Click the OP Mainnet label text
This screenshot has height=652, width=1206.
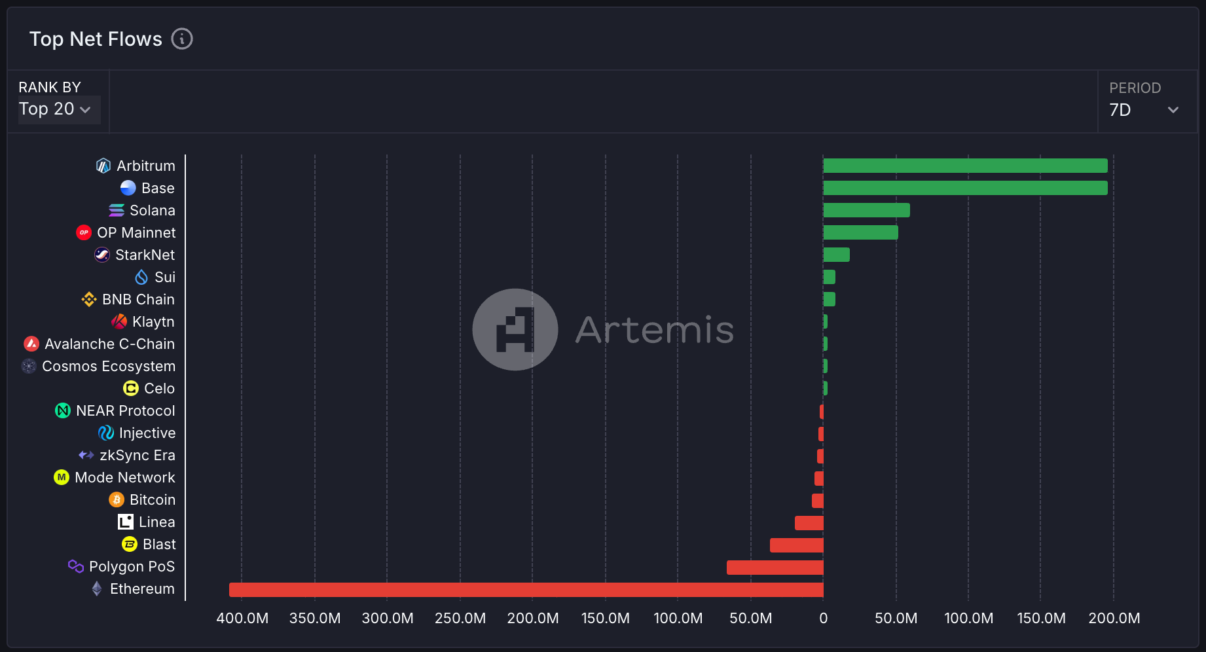(136, 232)
